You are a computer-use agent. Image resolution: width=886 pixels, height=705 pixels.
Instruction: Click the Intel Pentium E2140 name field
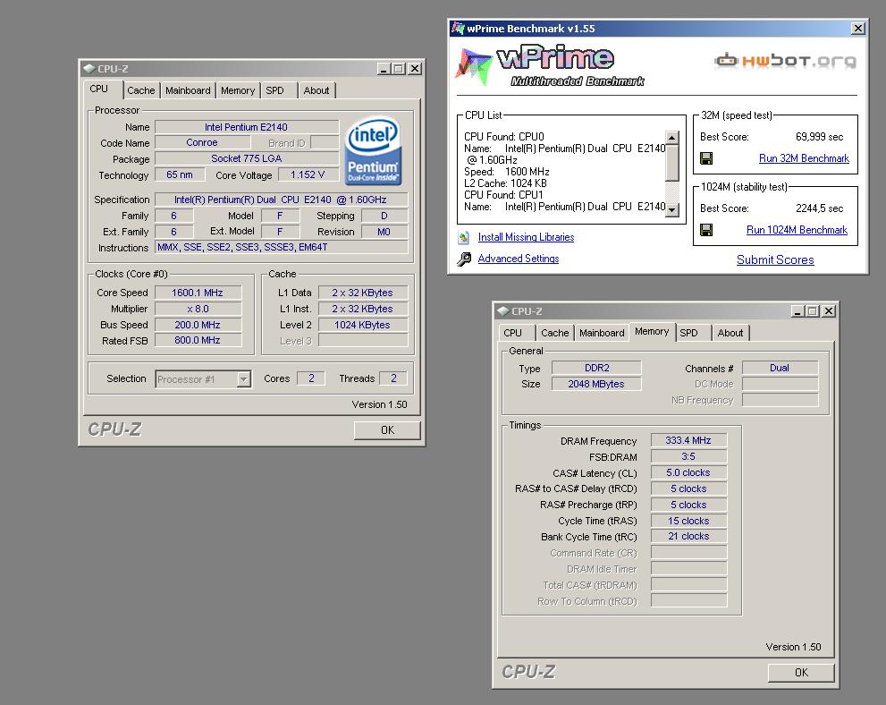point(247,127)
